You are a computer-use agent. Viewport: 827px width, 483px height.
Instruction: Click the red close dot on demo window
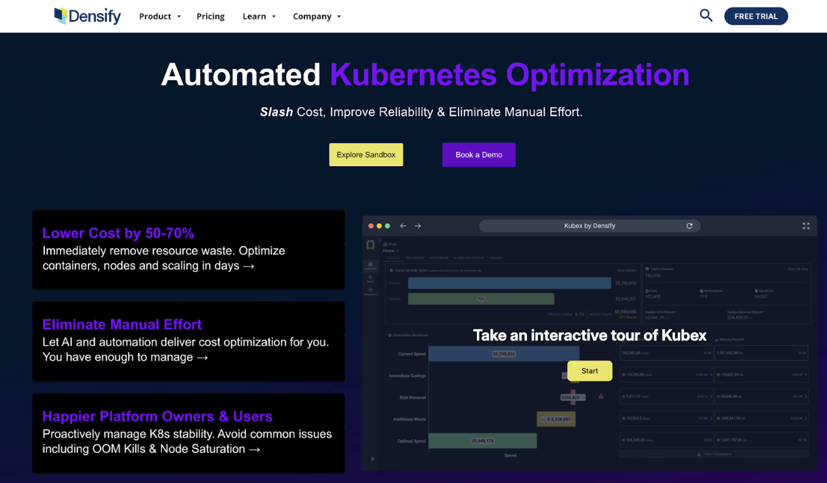coord(371,226)
